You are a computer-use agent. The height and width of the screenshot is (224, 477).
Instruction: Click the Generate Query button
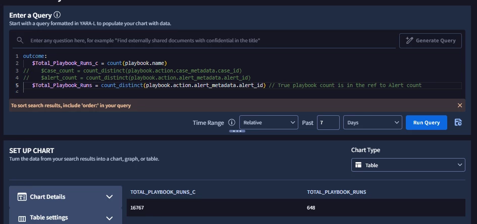click(x=431, y=41)
